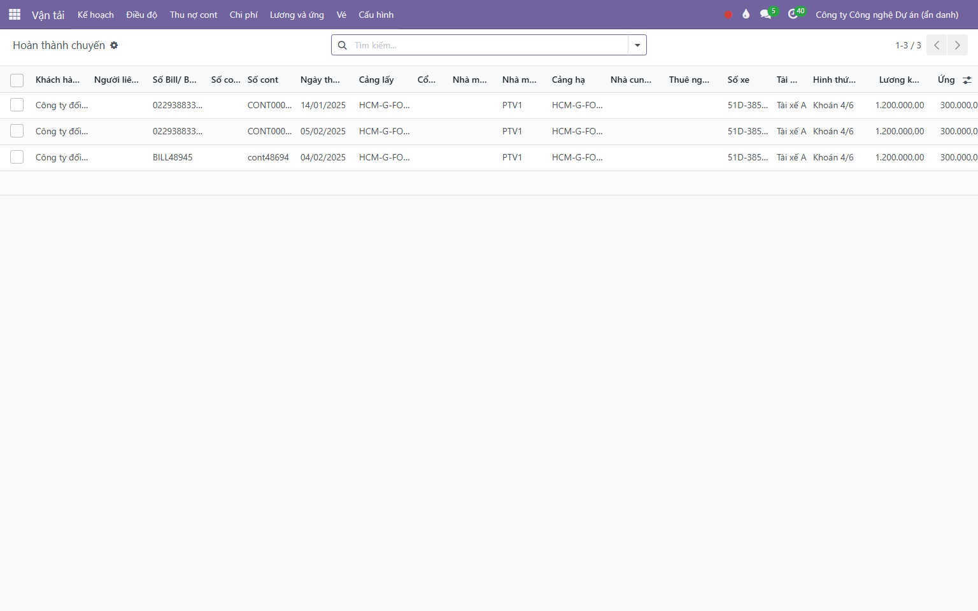This screenshot has height=611, width=978.
Task: Open the cont48694 cell
Action: tap(268, 157)
